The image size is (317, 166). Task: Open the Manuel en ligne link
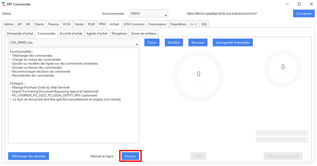(102, 156)
